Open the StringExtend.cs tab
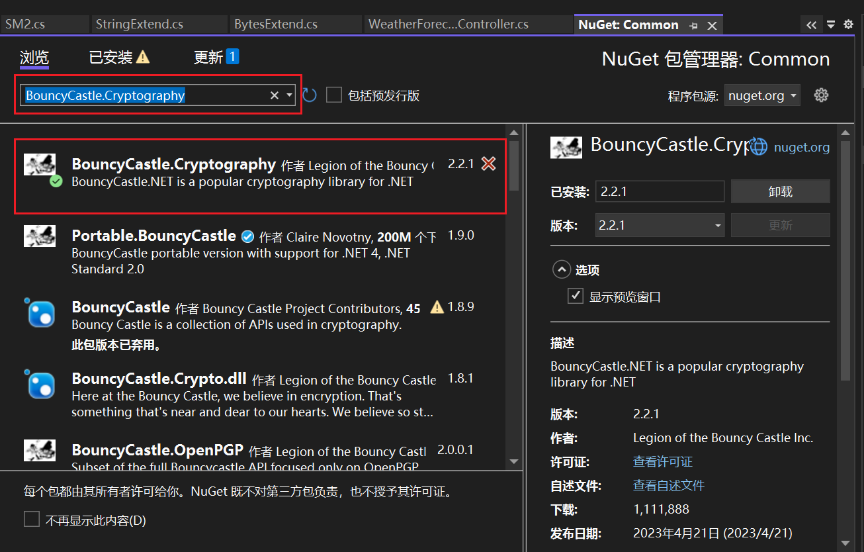 159,24
